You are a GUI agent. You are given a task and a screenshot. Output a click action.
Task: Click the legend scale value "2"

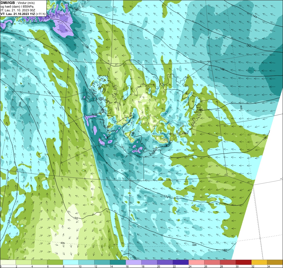point(16,266)
